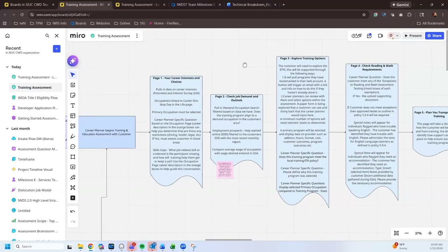Select the Pen drawing tool
Viewport: 448px width, 252px height.
pyautogui.click(x=73, y=136)
